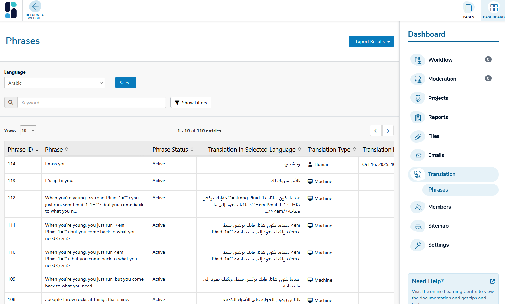
Task: Click into the Keywords search field
Action: tap(91, 102)
